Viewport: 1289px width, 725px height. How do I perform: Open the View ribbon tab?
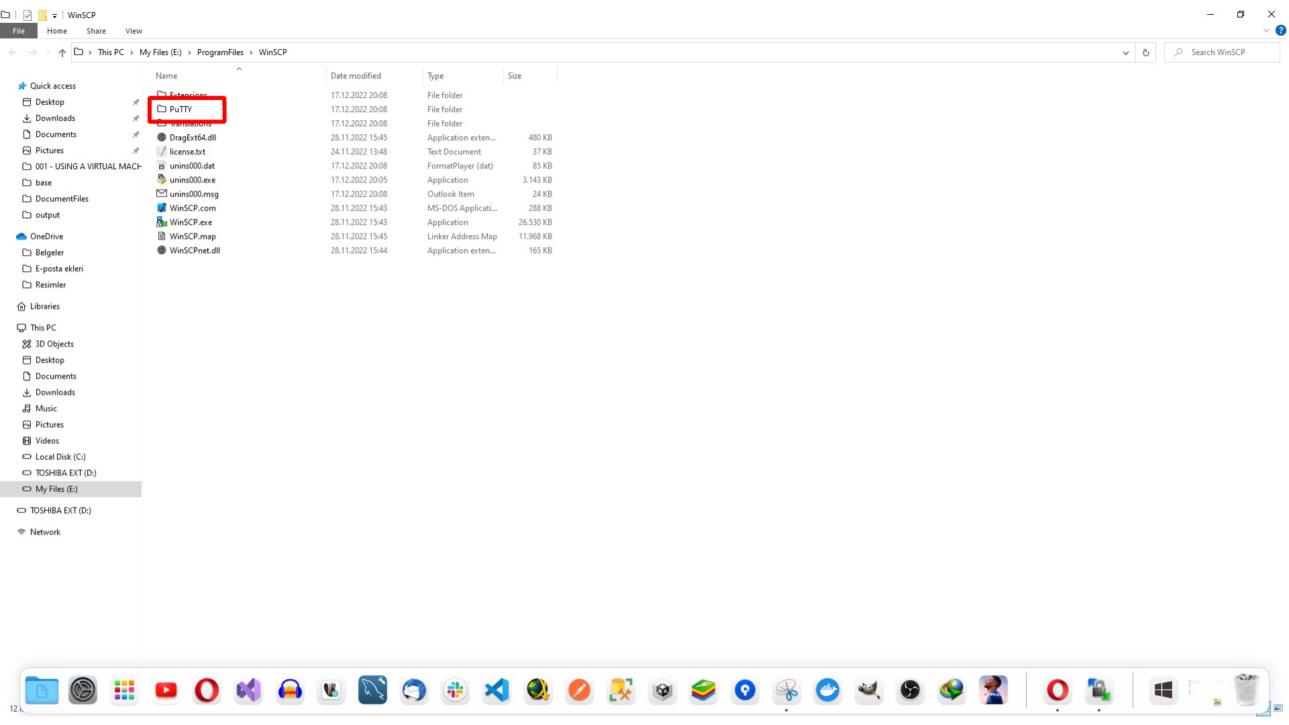134,31
